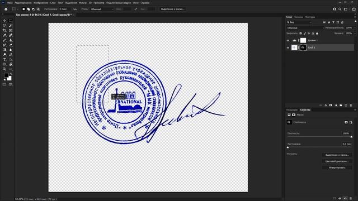Open the blend mode Обычные dropdown
The width and height of the screenshot is (358, 201).
(305, 28)
